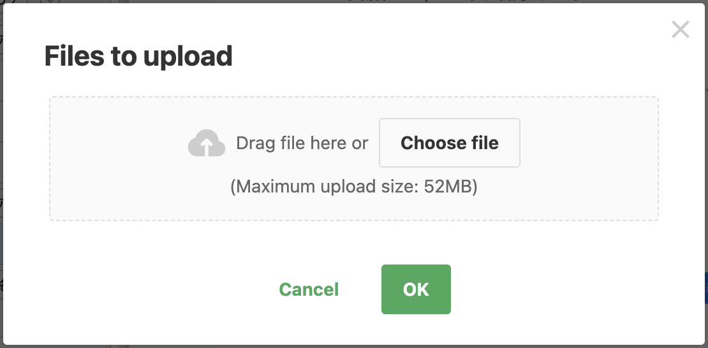Click the cloud upload icon

click(207, 143)
